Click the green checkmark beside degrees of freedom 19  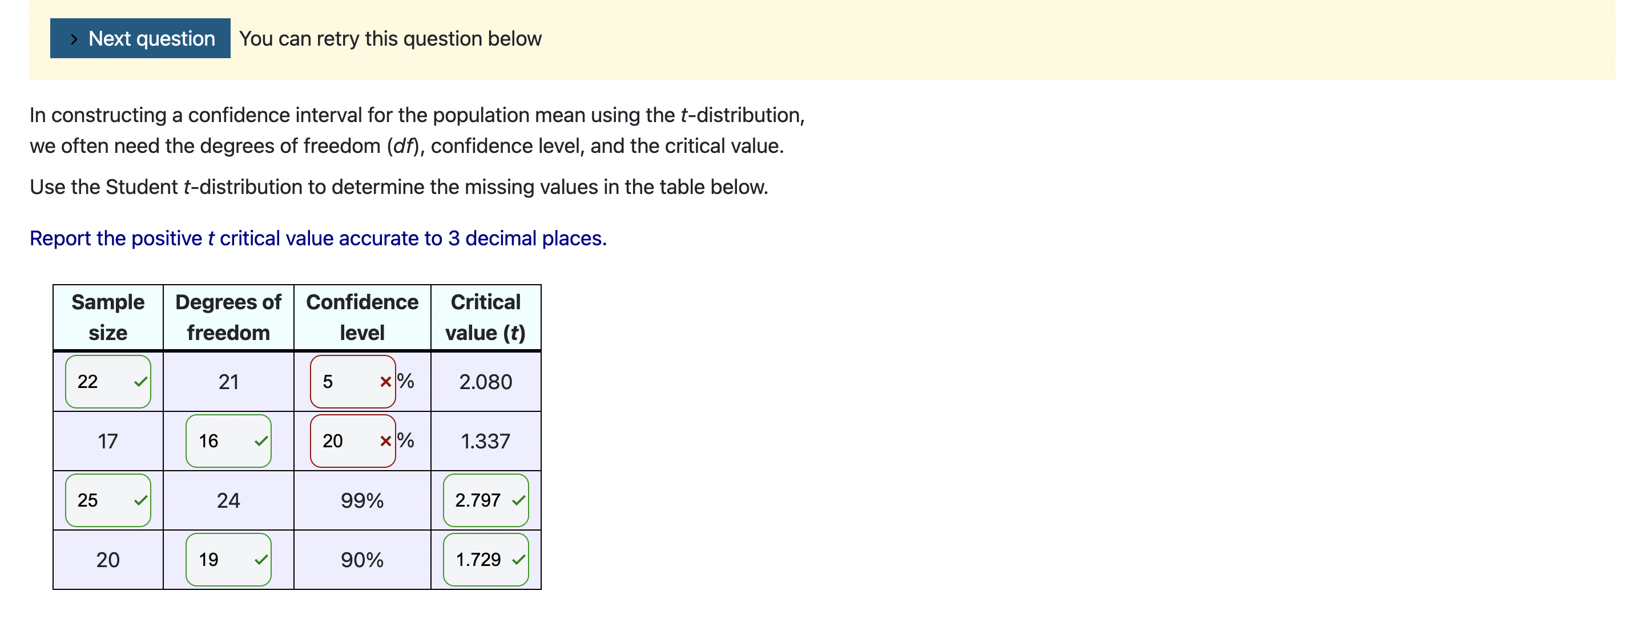pos(261,560)
